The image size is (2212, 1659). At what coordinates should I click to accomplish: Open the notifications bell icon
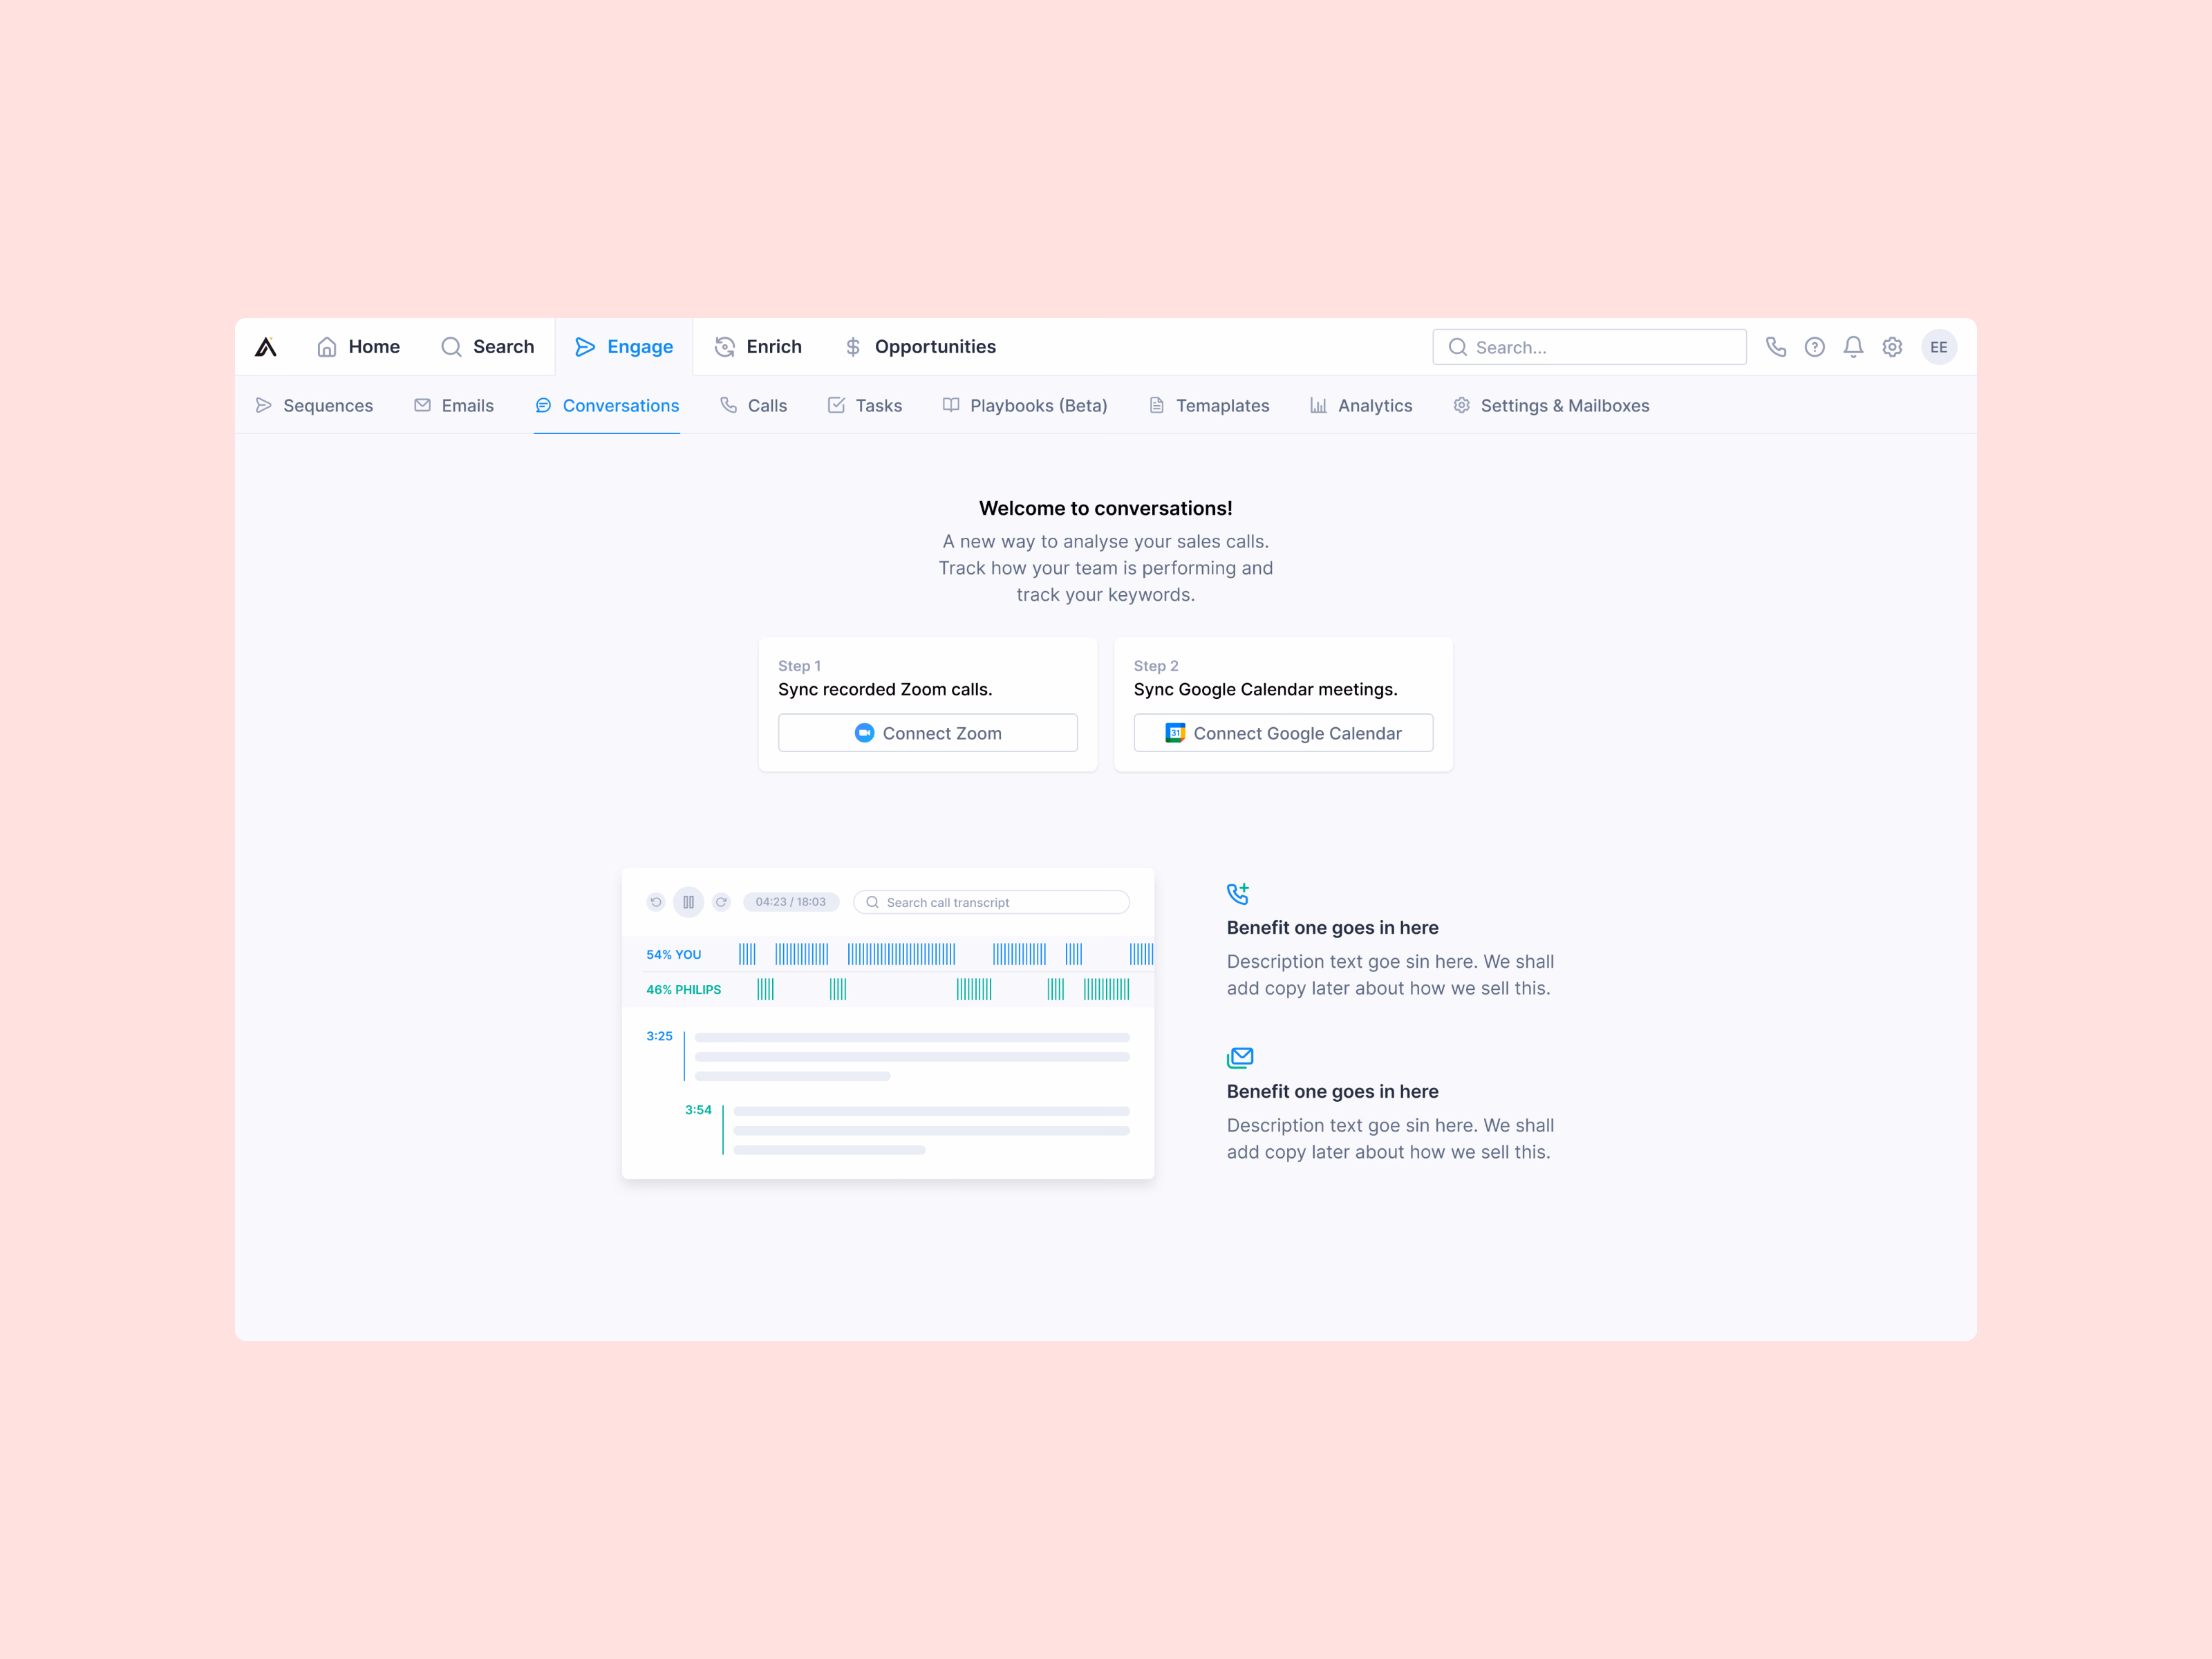1853,347
